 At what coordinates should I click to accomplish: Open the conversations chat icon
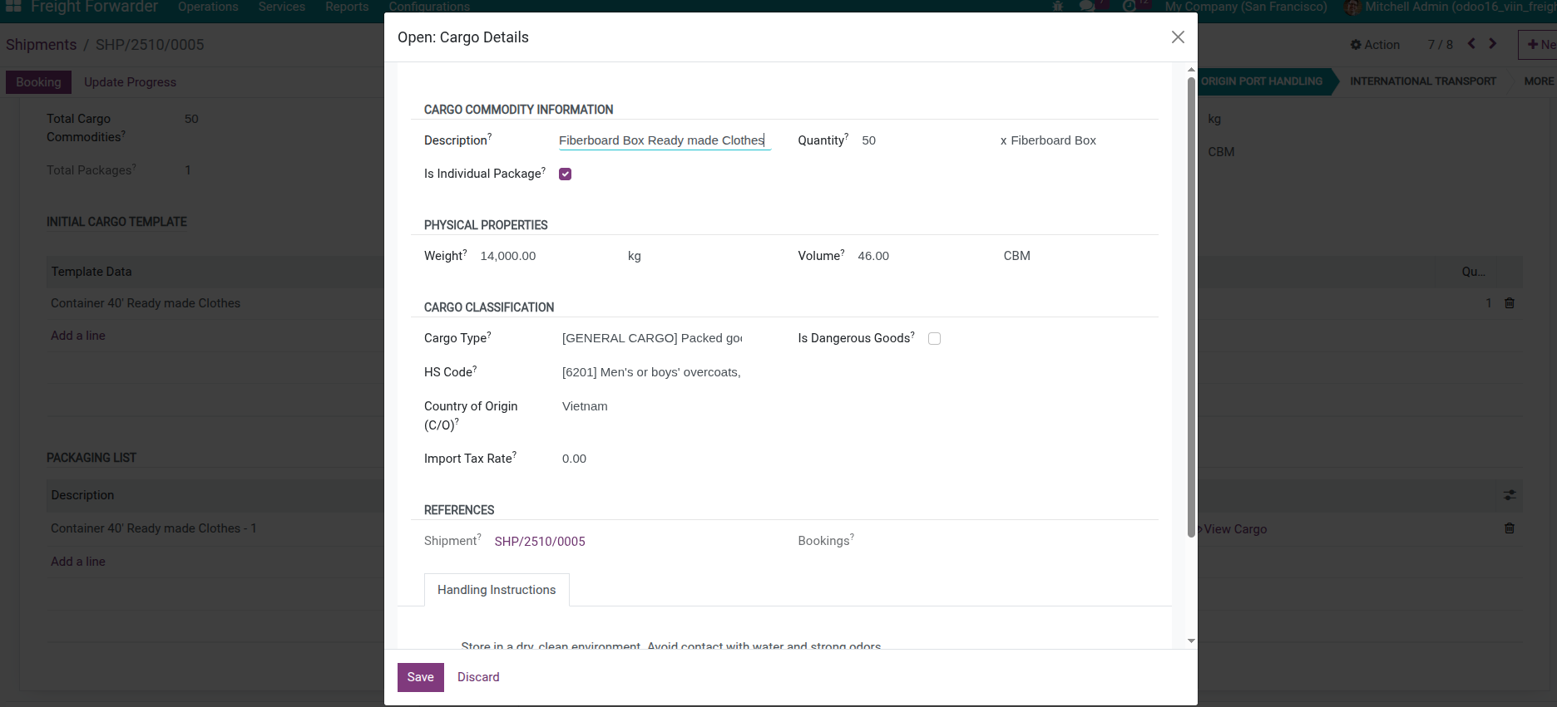coord(1087,7)
